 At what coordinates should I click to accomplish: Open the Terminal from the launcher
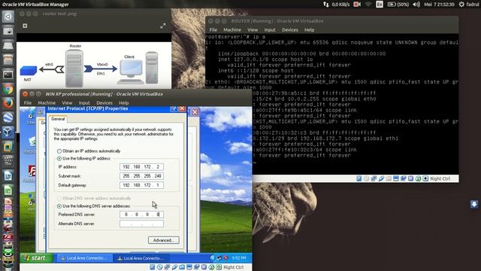pos(8,75)
